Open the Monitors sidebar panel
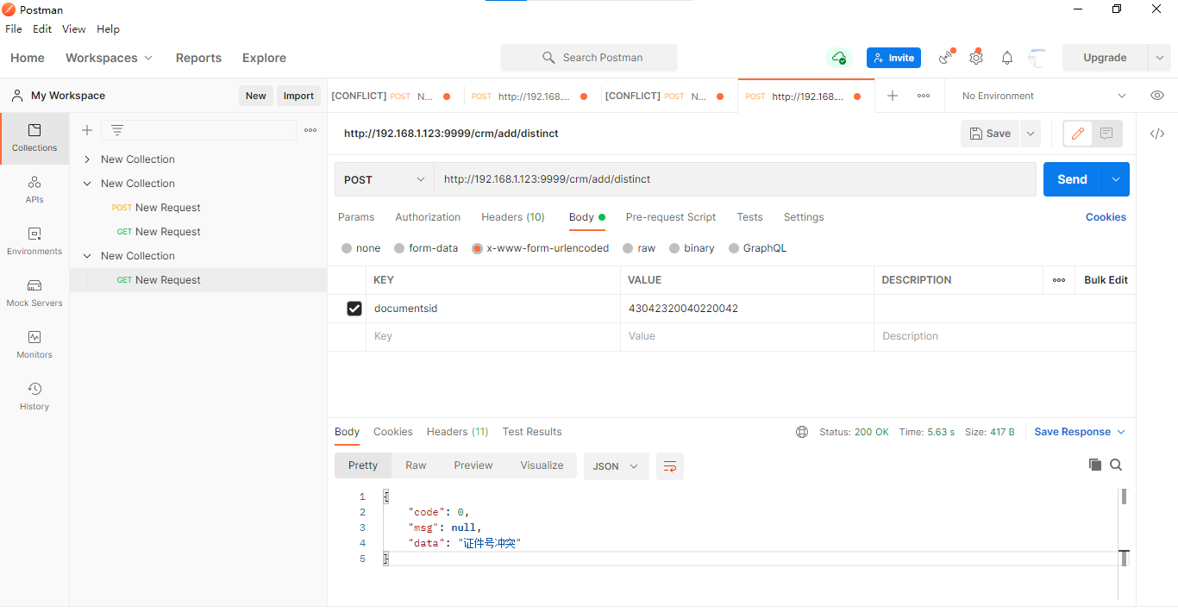 pyautogui.click(x=34, y=345)
